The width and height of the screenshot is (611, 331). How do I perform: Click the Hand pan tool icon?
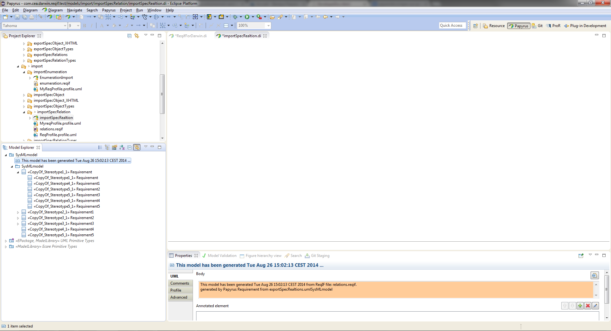click(145, 17)
